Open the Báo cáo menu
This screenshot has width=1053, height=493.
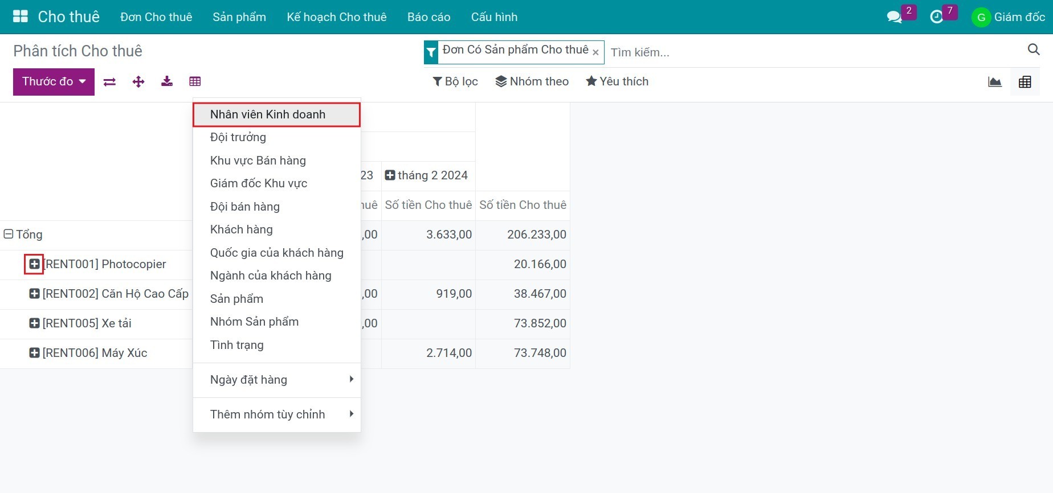[428, 17]
